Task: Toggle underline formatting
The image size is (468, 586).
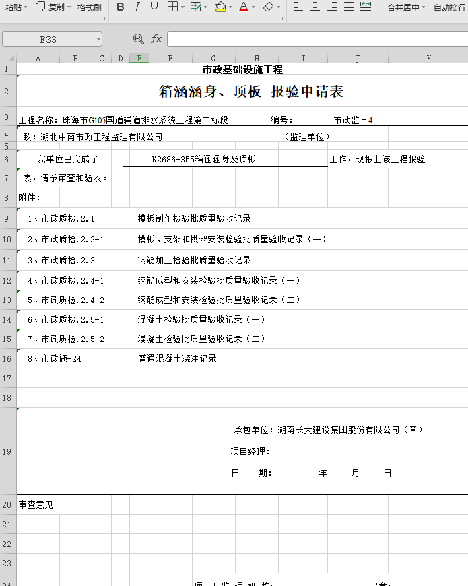Action: (154, 7)
